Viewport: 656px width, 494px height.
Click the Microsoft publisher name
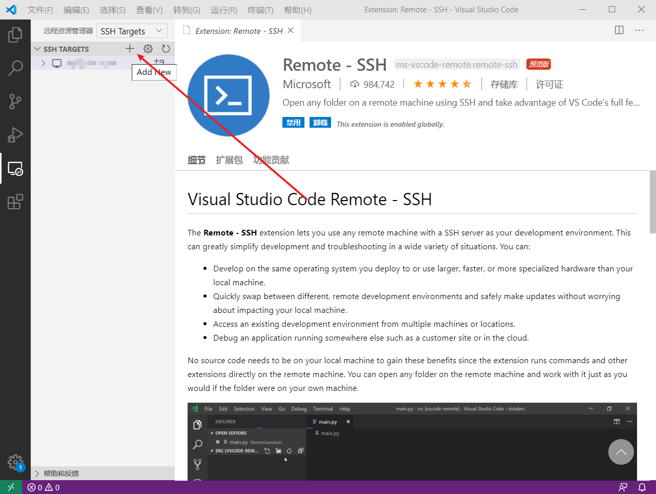tap(307, 85)
